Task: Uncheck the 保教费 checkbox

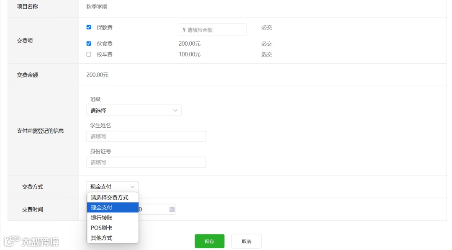Action: pyautogui.click(x=89, y=27)
